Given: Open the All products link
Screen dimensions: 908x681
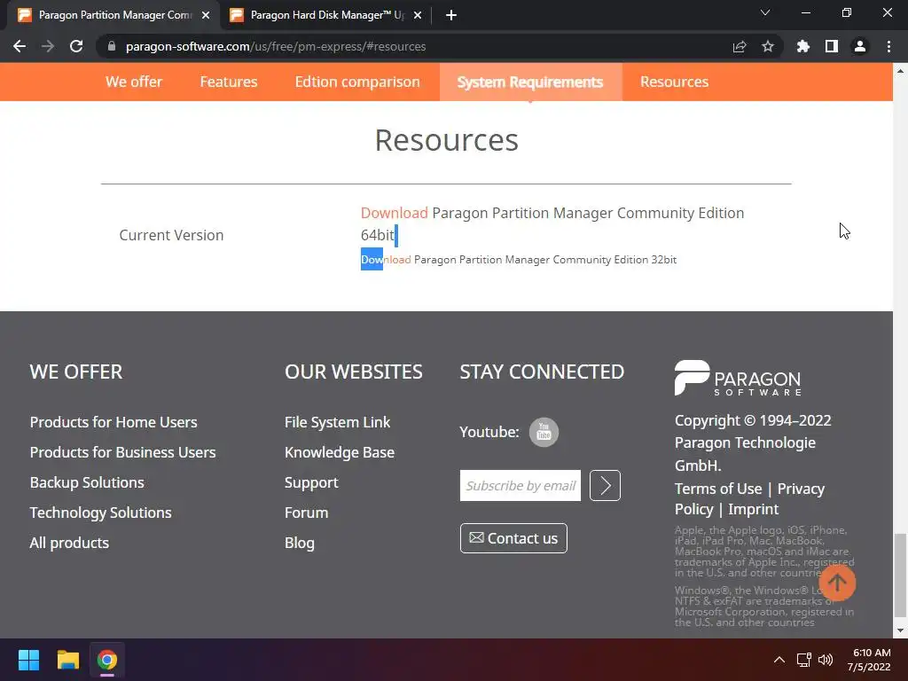Looking at the screenshot, I should [x=69, y=543].
